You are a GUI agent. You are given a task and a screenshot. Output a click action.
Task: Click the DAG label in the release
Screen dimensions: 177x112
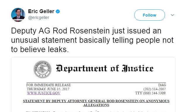click(x=162, y=85)
